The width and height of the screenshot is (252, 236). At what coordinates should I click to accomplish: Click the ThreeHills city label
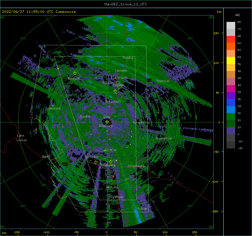tap(141, 123)
